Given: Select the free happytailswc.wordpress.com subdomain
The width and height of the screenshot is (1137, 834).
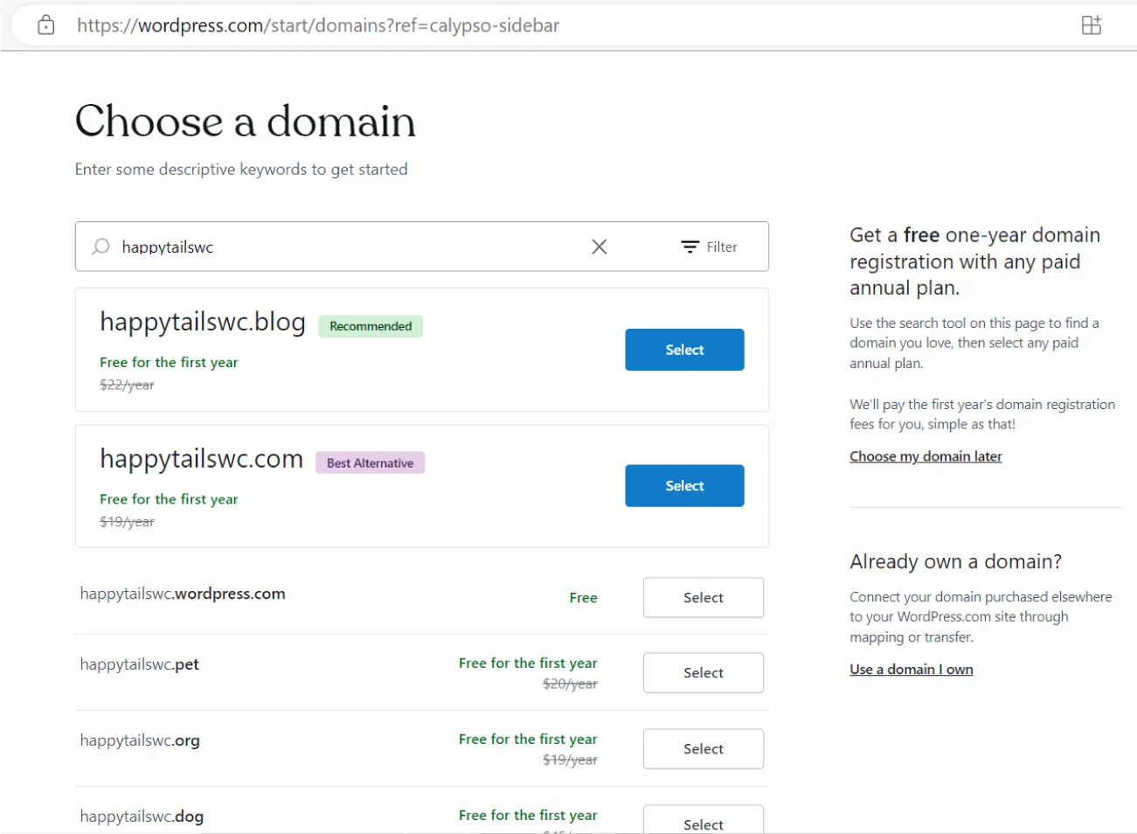Looking at the screenshot, I should (703, 597).
